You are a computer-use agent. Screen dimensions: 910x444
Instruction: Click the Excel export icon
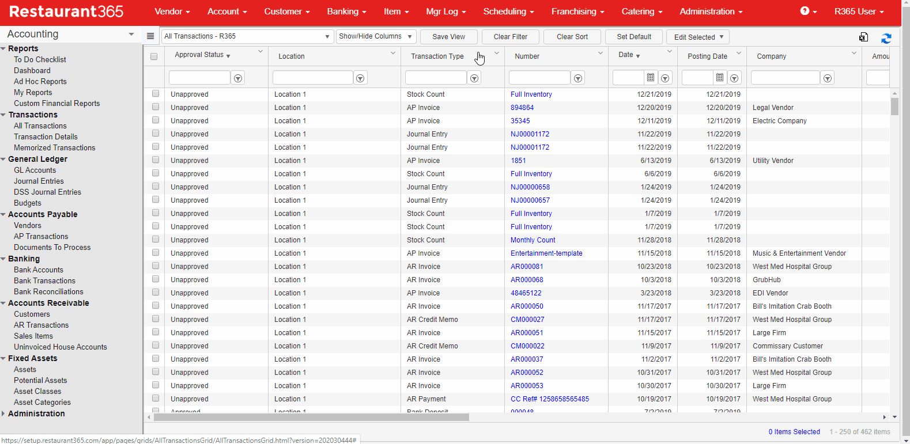point(863,37)
